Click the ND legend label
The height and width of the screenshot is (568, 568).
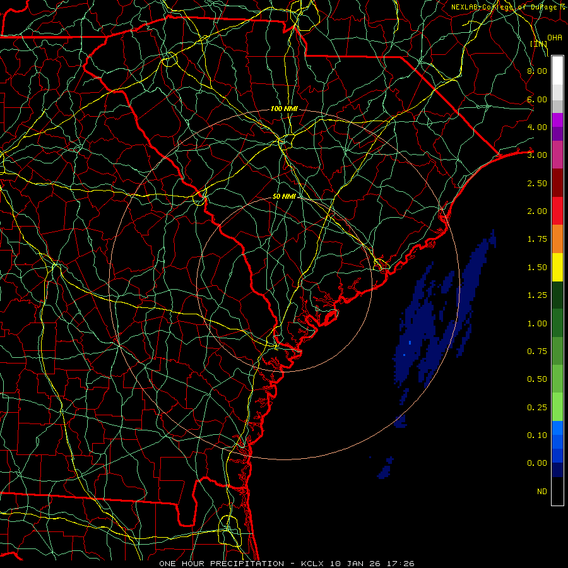coord(542,492)
